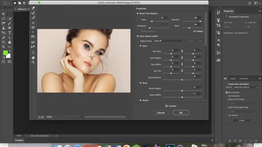Open the marquee tool preset dropdown
The width and height of the screenshot is (262, 147).
click(x=9, y=3)
